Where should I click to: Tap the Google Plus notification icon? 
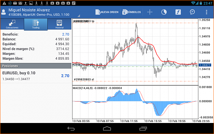point(74,3)
